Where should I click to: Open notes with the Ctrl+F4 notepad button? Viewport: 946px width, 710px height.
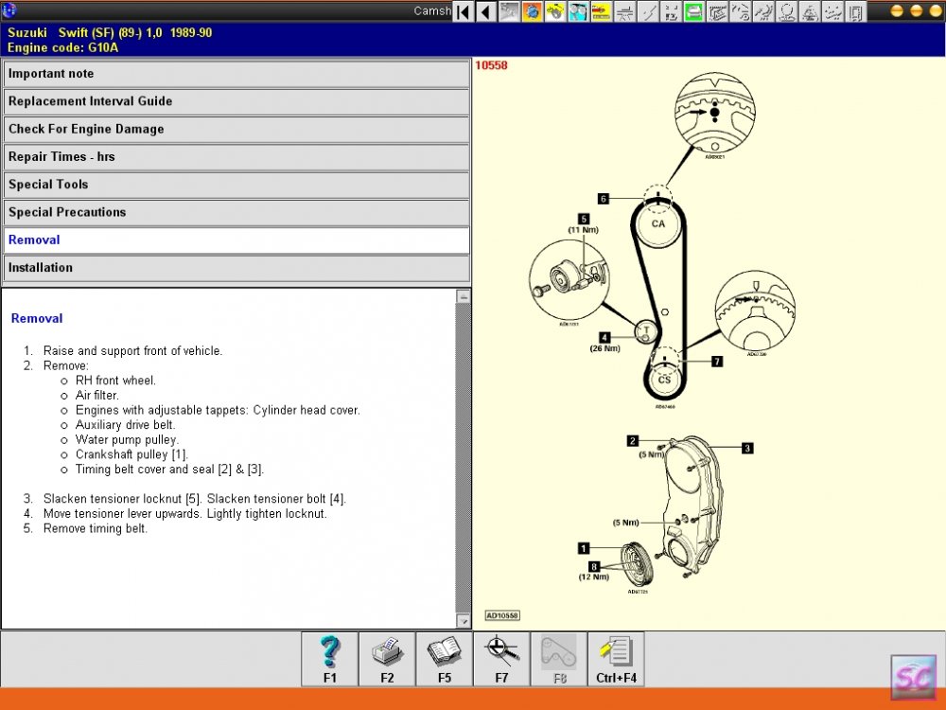click(x=617, y=659)
